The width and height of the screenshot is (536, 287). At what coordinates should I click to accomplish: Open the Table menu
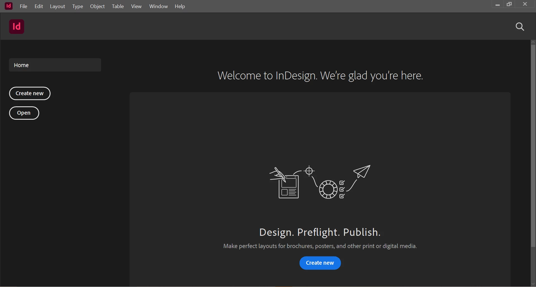[118, 6]
